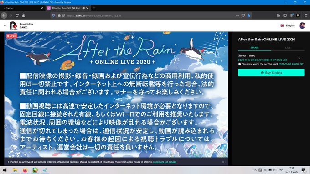This screenshot has height=174, width=310.
Task: Close the archive notice banner
Action: pos(223,162)
